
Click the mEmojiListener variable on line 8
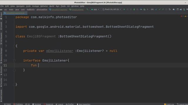click(x=60, y=51)
